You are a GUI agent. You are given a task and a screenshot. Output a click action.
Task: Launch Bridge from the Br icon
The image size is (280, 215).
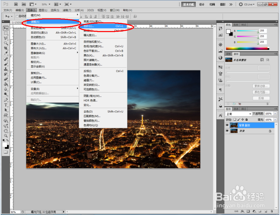(x=16, y=4)
